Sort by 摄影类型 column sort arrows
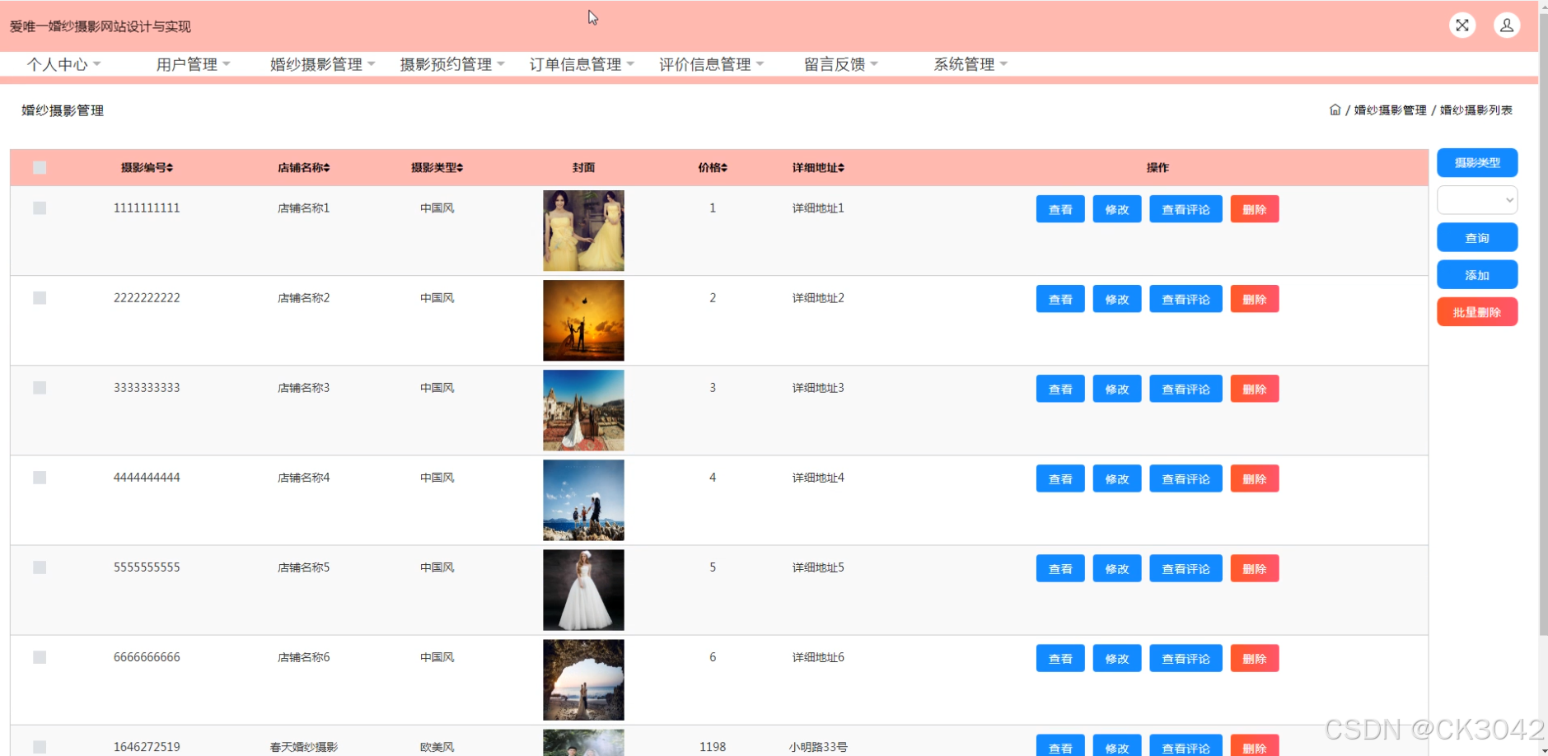 [x=460, y=168]
